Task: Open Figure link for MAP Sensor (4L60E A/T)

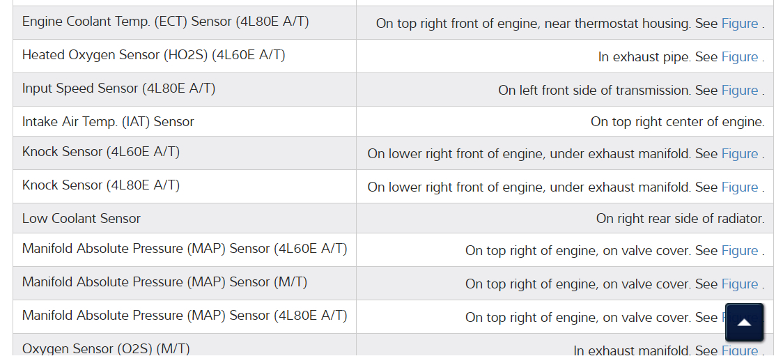Action: (x=739, y=251)
